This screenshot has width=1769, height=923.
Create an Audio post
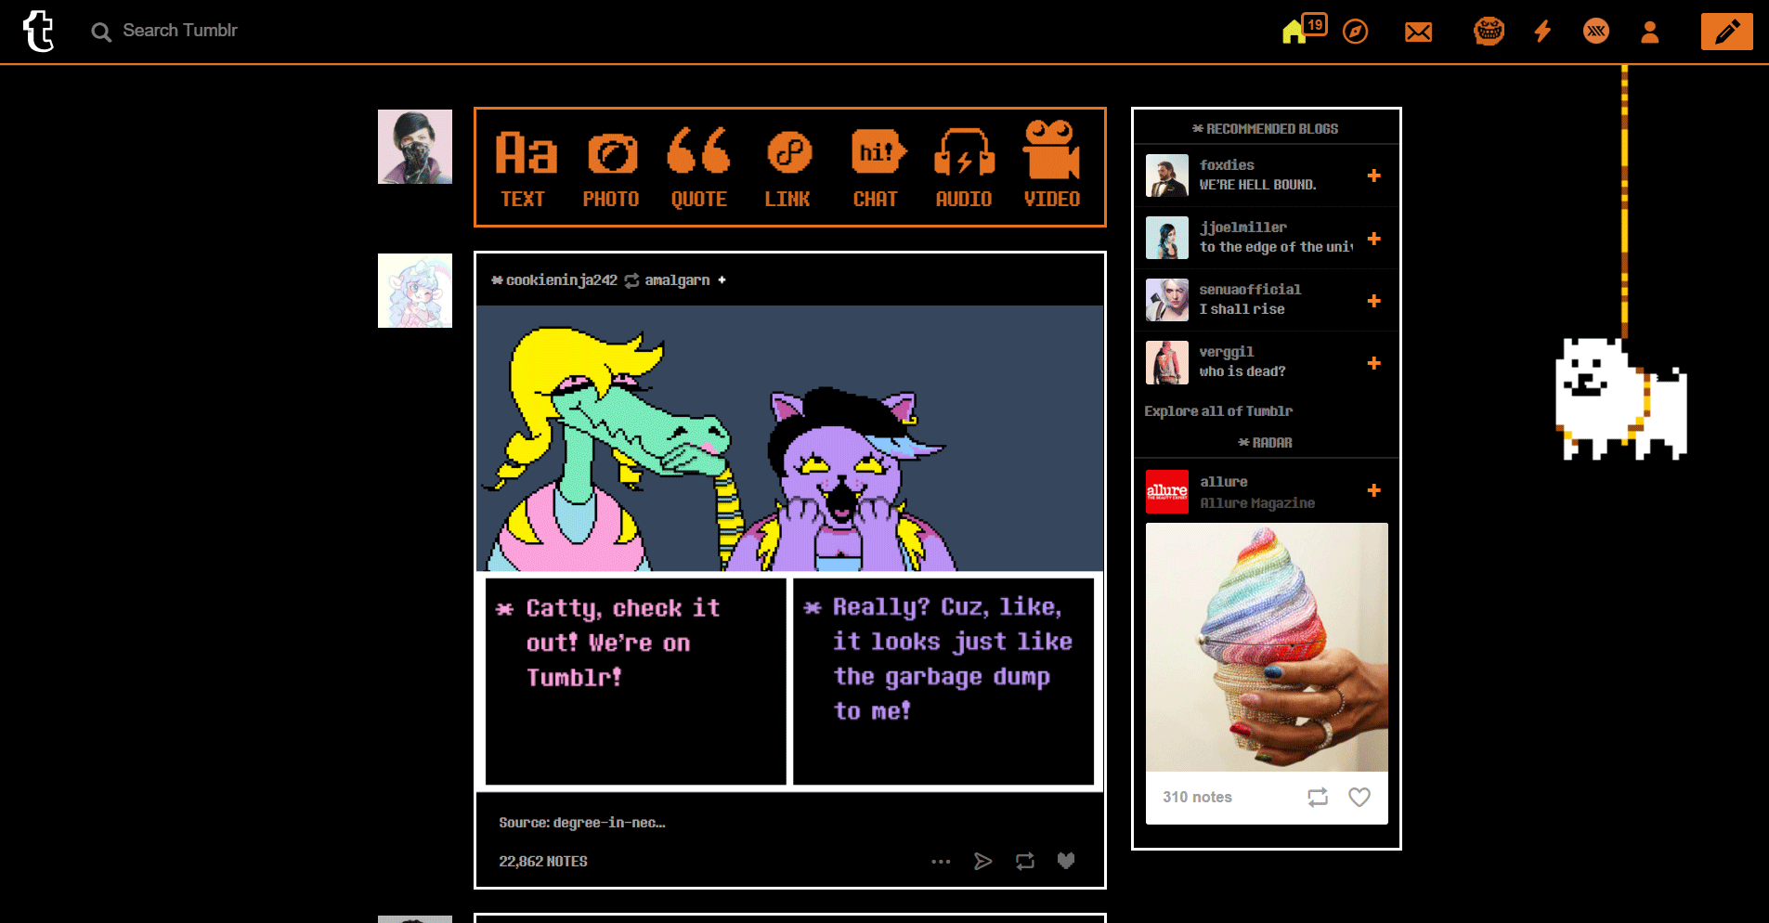(x=964, y=167)
